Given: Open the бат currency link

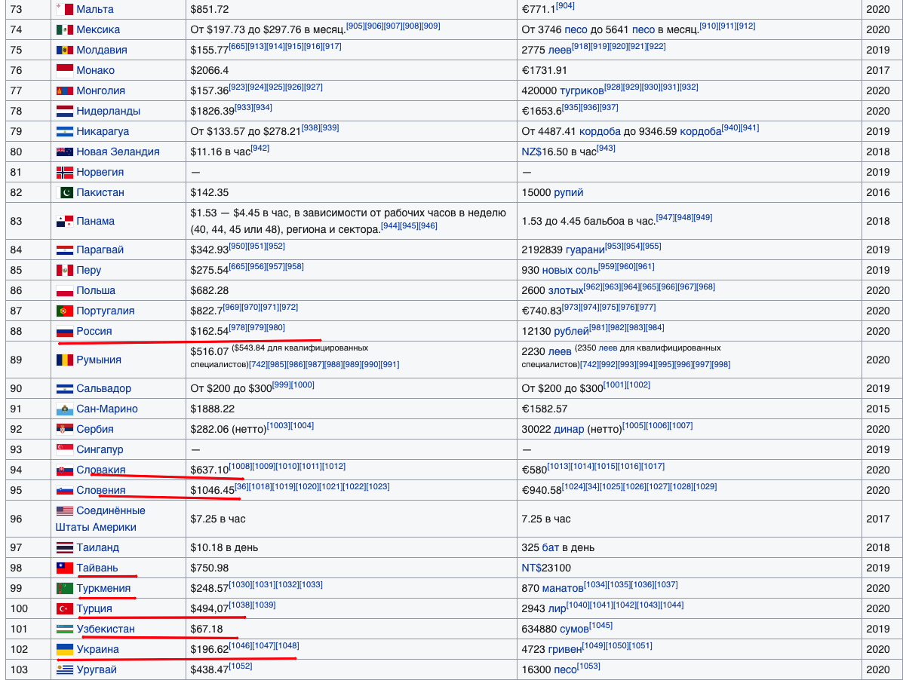Looking at the screenshot, I should click(551, 547).
